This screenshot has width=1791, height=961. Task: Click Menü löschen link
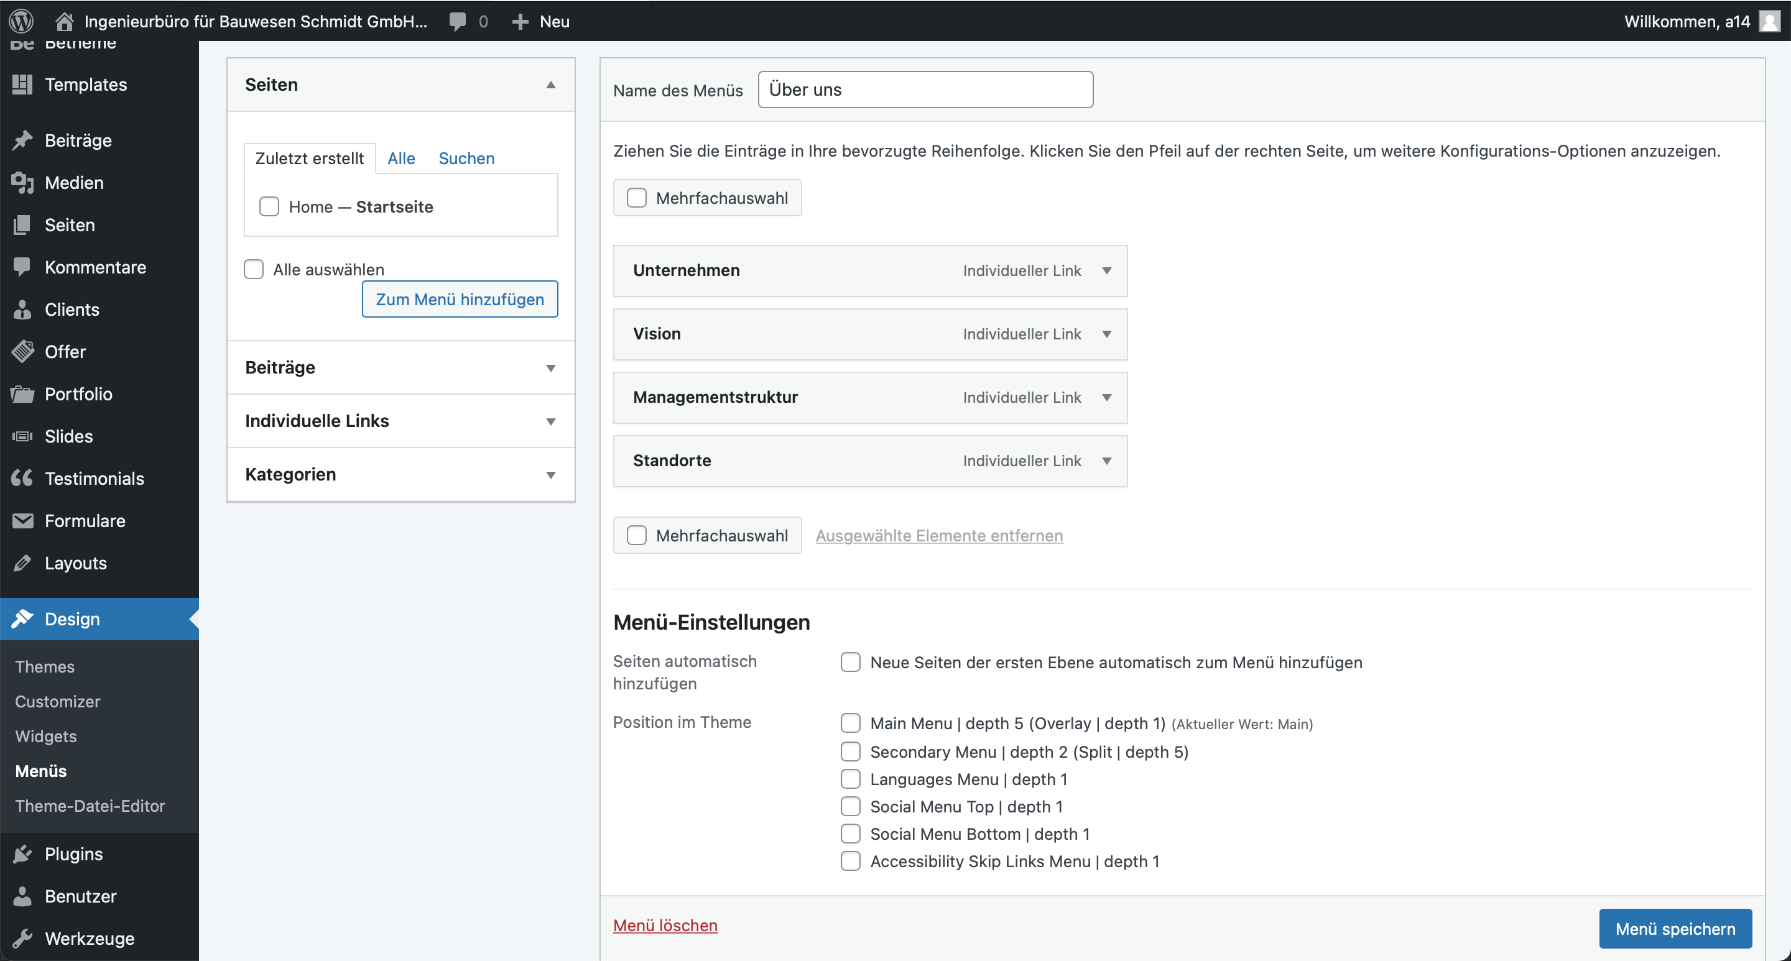(665, 926)
